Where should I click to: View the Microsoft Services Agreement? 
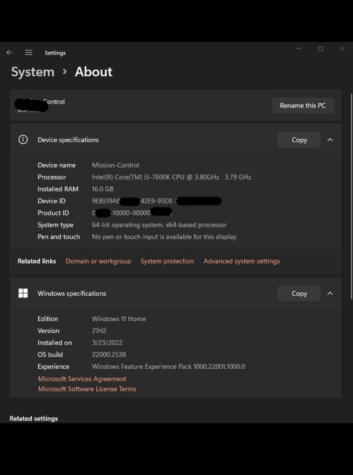point(82,379)
